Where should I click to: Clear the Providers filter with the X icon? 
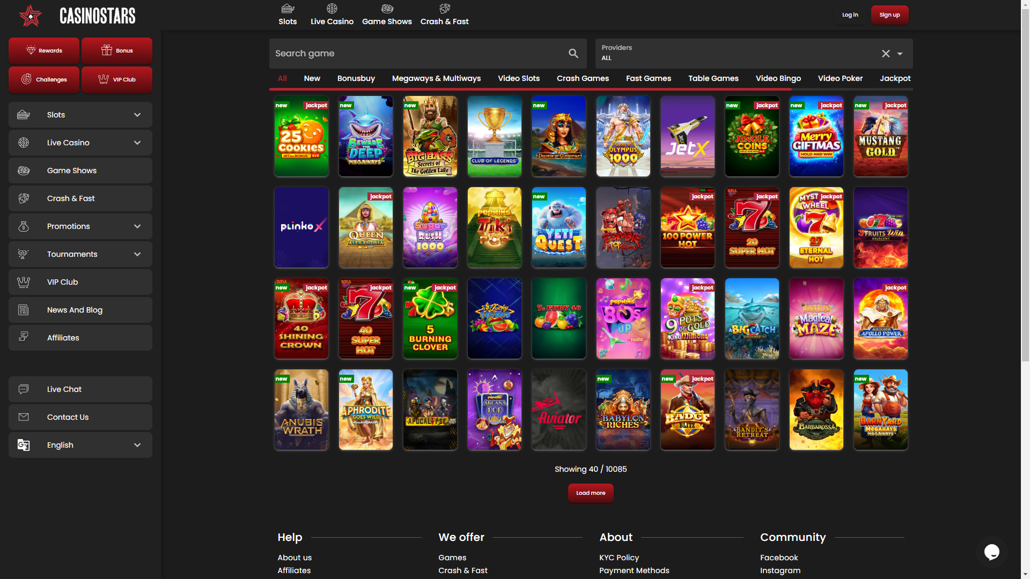point(886,54)
